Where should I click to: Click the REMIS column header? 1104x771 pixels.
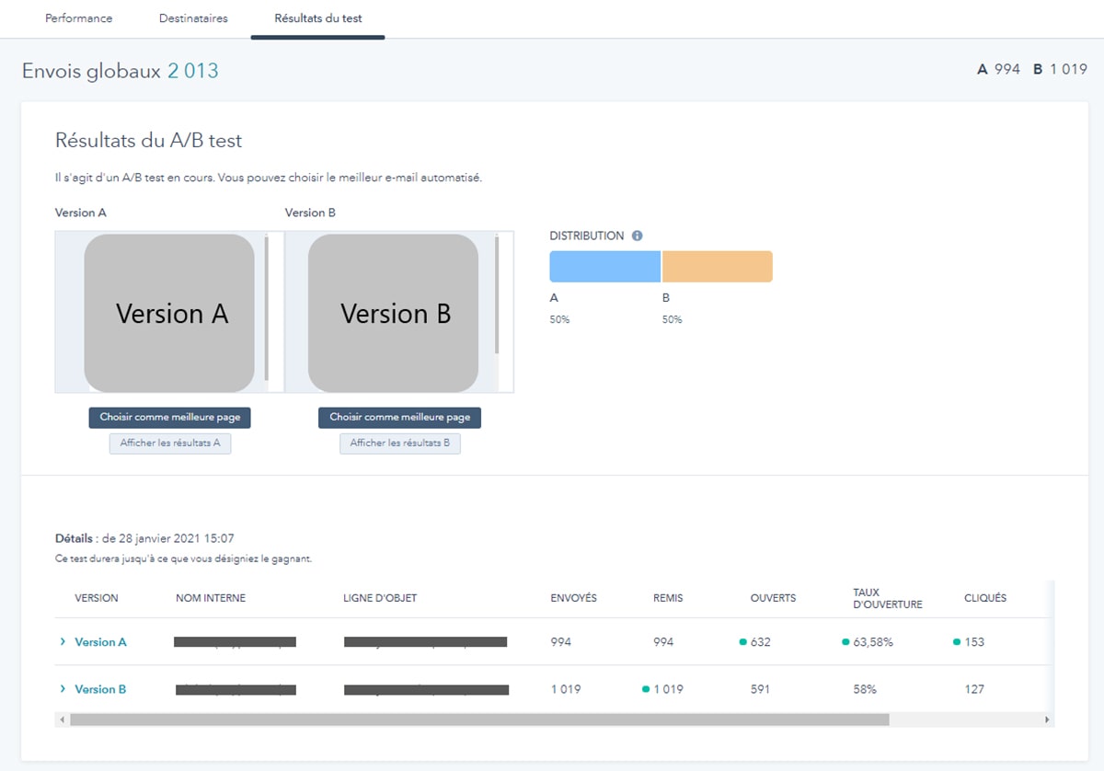(x=668, y=598)
